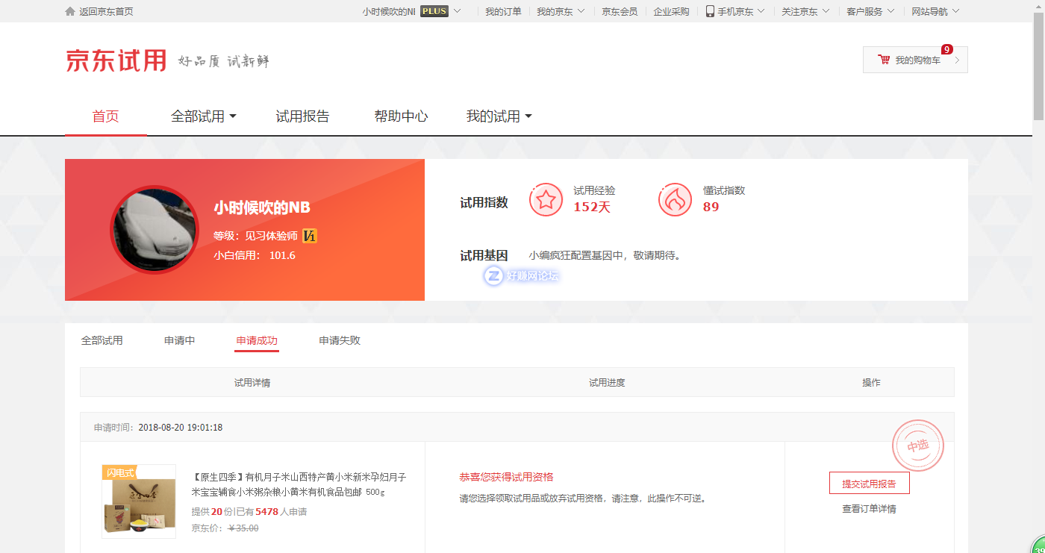Click the 京东试用 logo
Viewport: 1045px width, 553px height.
[116, 60]
